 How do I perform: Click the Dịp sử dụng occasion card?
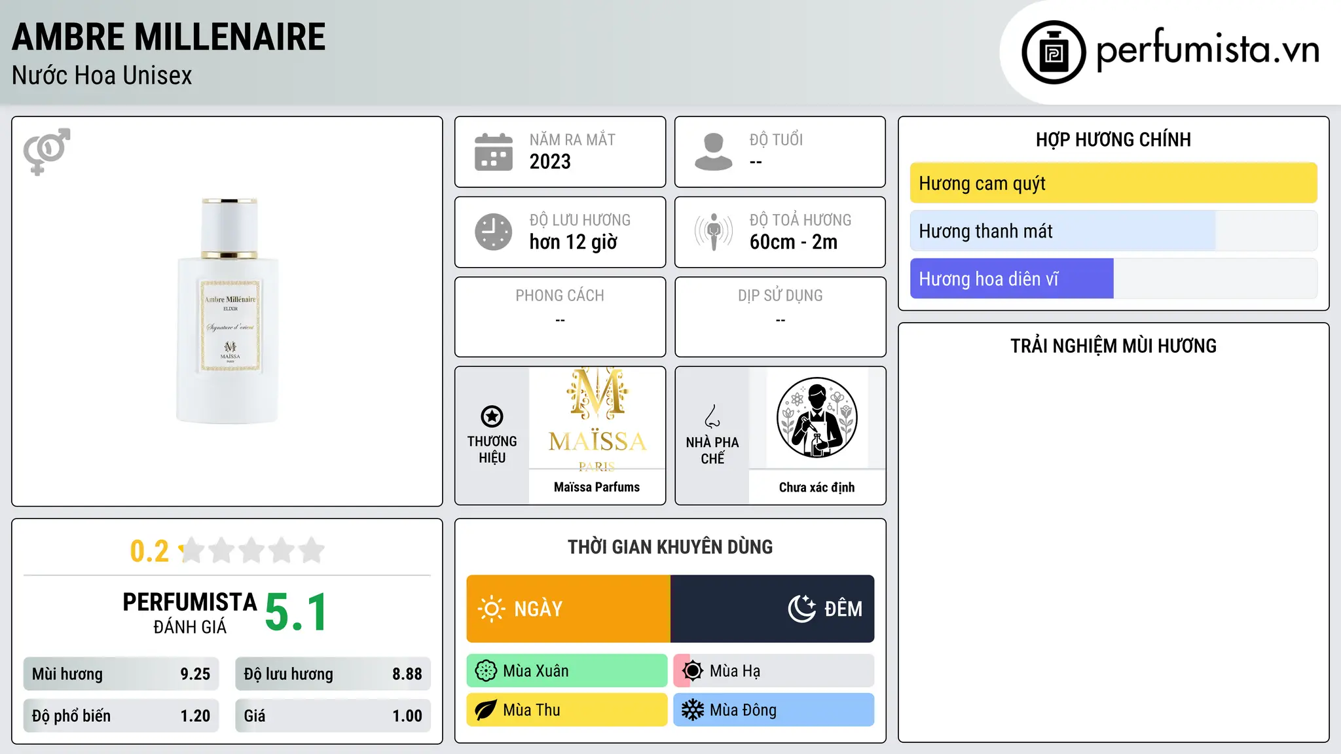(781, 317)
